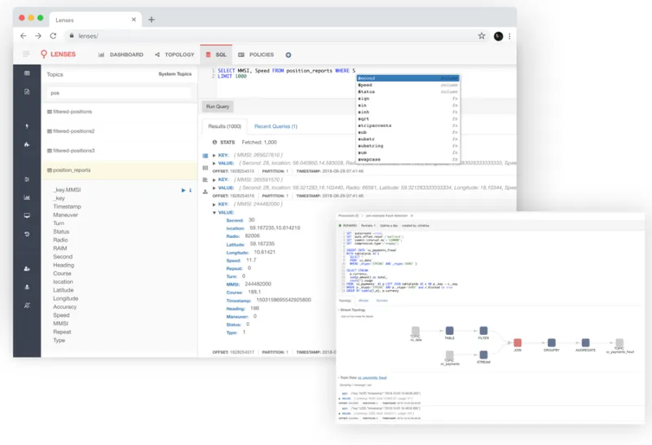Screen dimensions: 652x445
Task: Expand the first KEY row MMSI 265627610
Action: click(x=214, y=155)
